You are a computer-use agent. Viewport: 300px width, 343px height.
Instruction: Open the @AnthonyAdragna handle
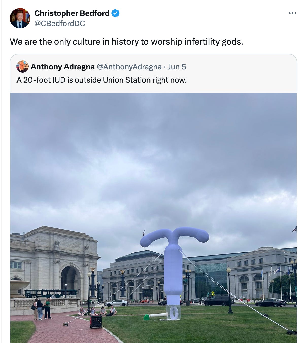click(x=129, y=67)
